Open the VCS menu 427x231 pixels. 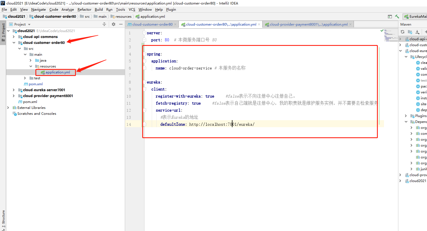[x=132, y=10]
